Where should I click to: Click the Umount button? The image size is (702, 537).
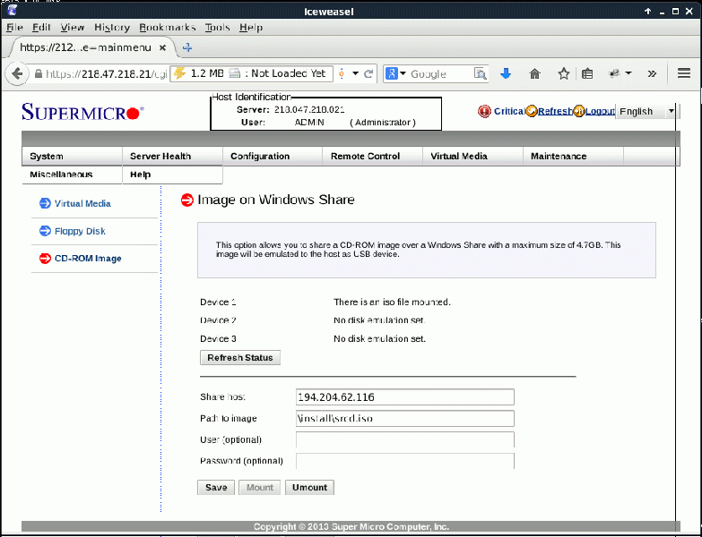point(309,488)
